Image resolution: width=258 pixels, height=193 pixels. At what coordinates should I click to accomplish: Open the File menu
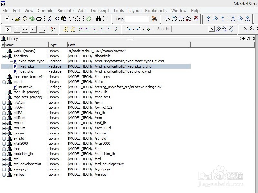click(x=5, y=11)
